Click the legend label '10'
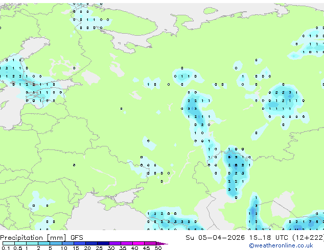This screenshot has width=324, height=250. [x=64, y=248]
